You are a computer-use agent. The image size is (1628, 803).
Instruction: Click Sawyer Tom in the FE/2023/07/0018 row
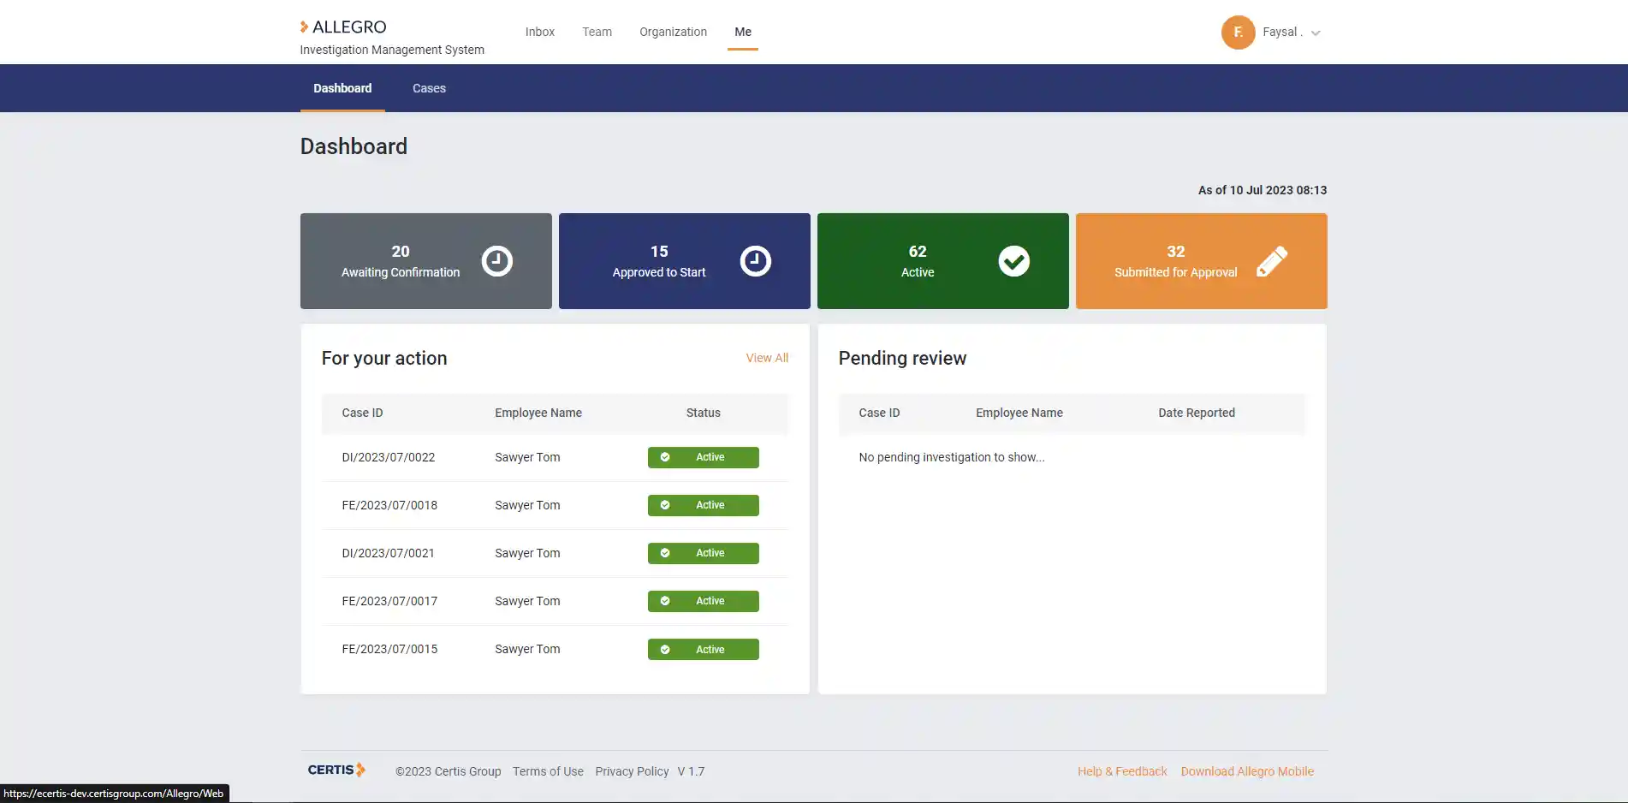click(x=527, y=505)
